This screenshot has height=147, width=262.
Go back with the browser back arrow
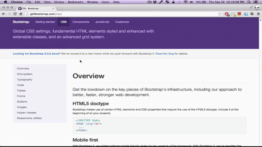point(4,14)
